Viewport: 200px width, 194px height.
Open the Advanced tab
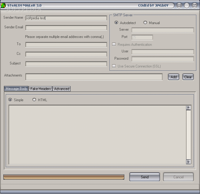pos(62,89)
